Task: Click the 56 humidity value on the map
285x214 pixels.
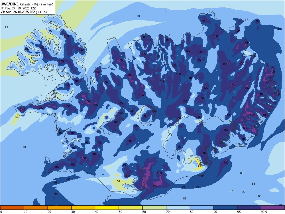Action: tap(118, 181)
